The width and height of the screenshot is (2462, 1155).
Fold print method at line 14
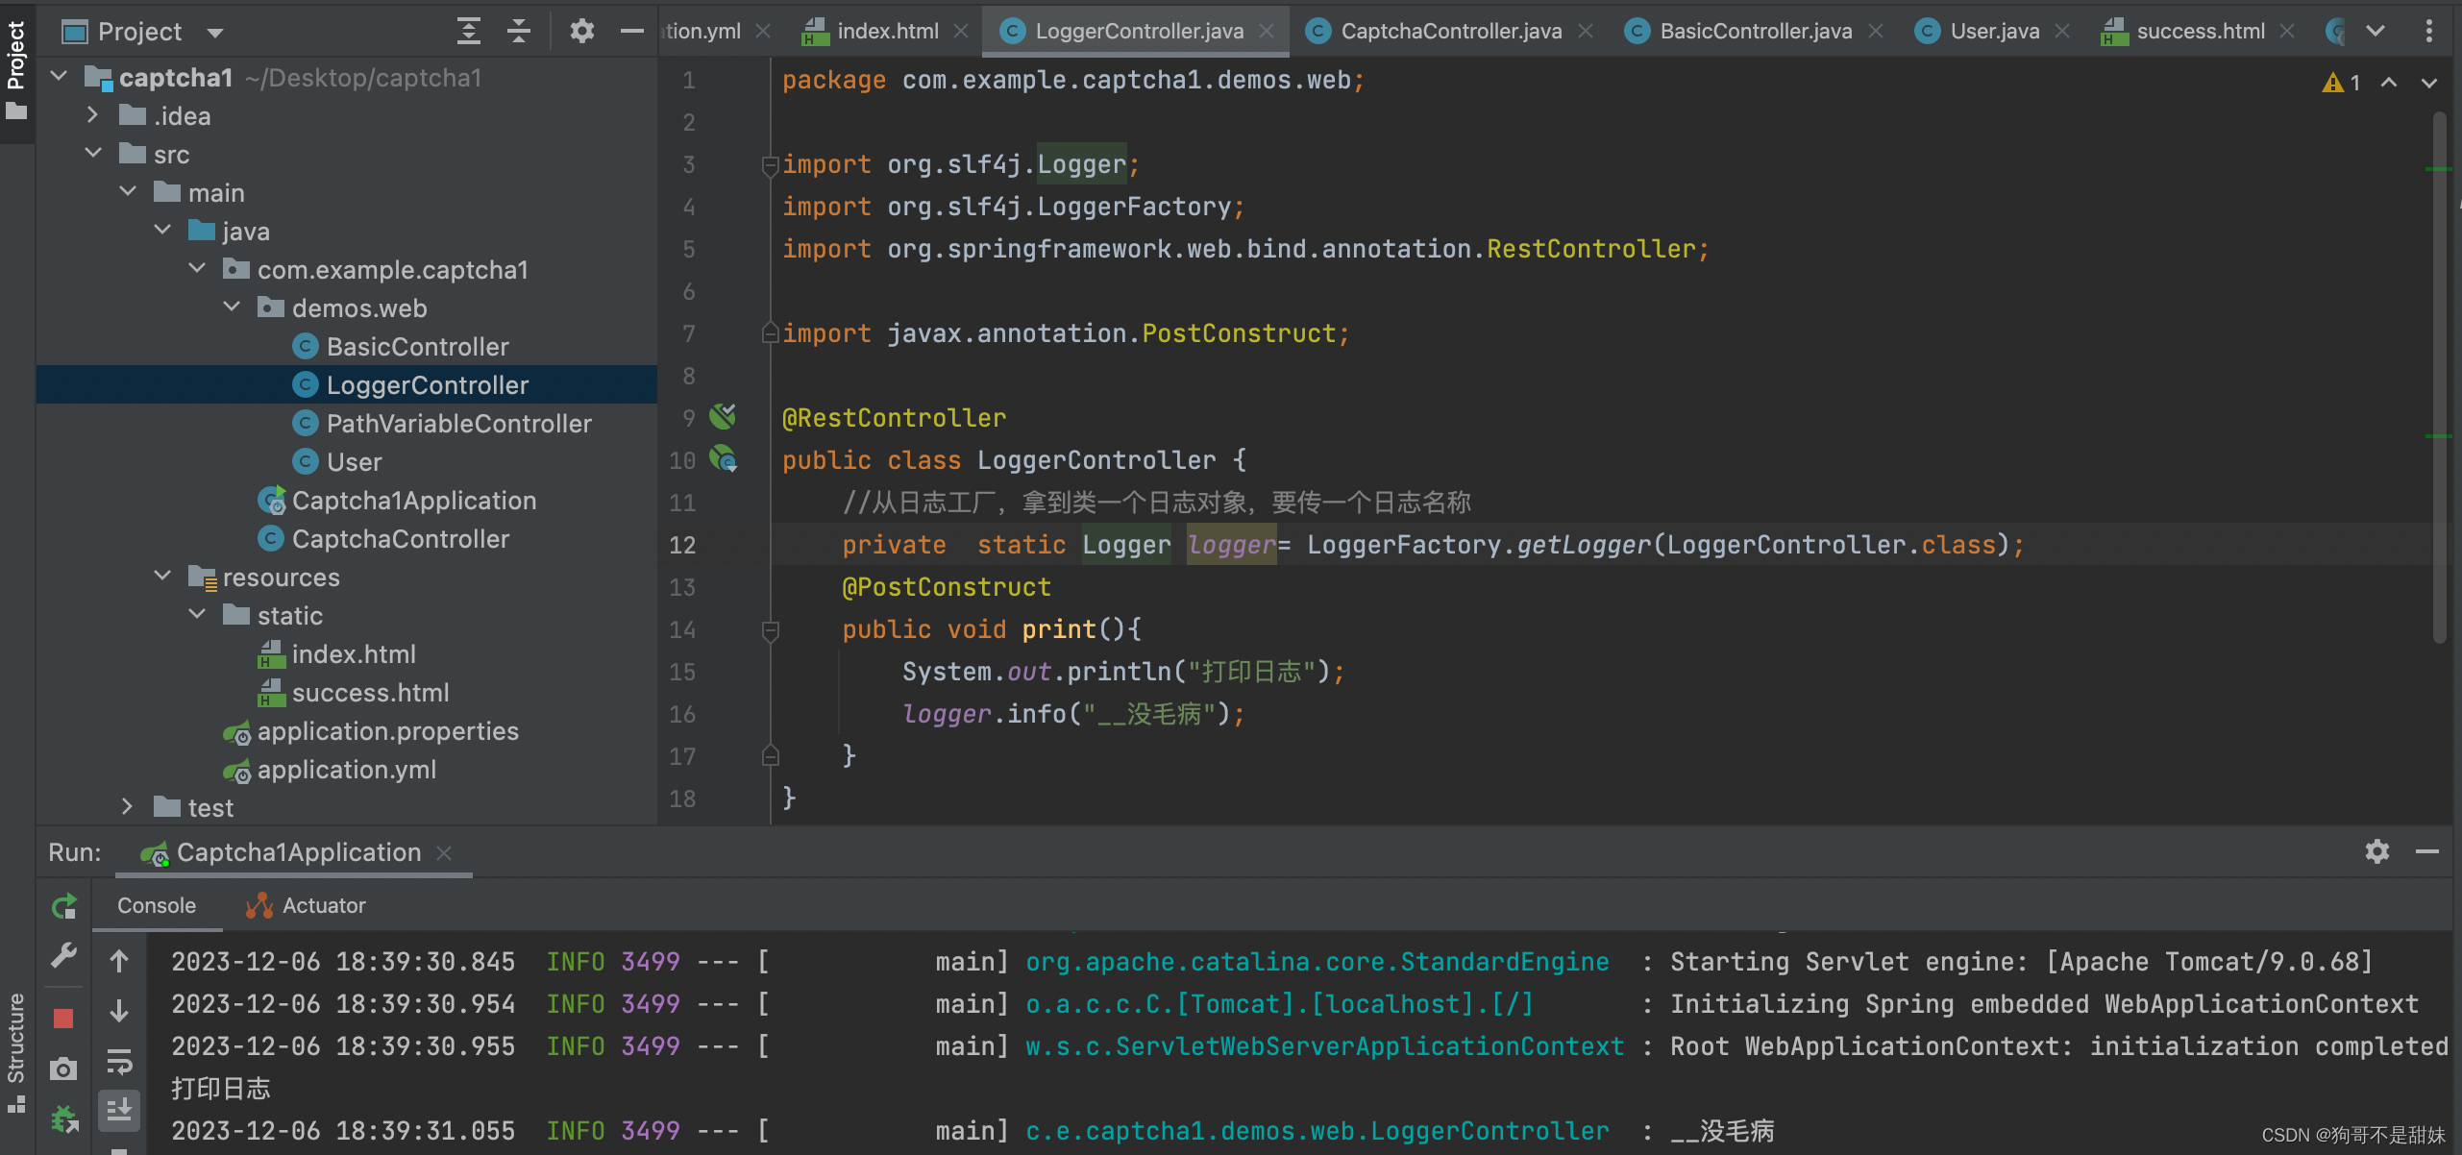click(770, 630)
